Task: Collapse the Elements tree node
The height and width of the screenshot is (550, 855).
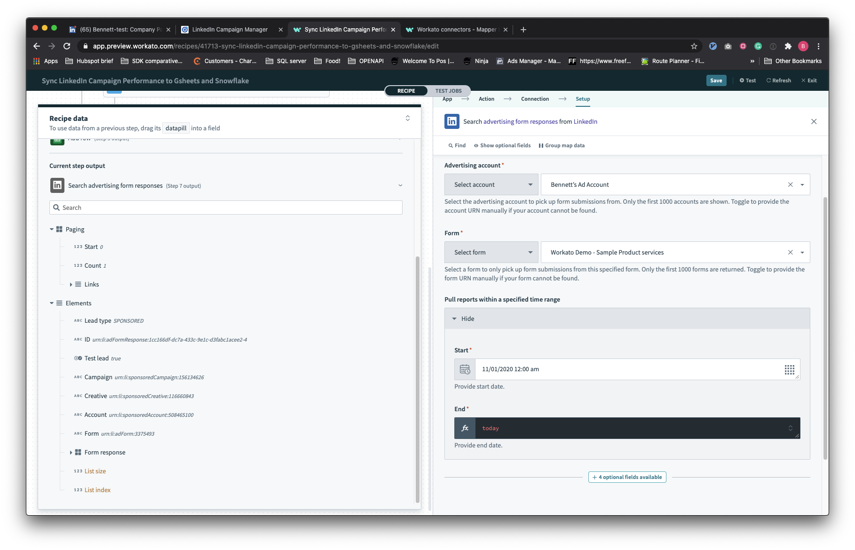Action: tap(52, 303)
